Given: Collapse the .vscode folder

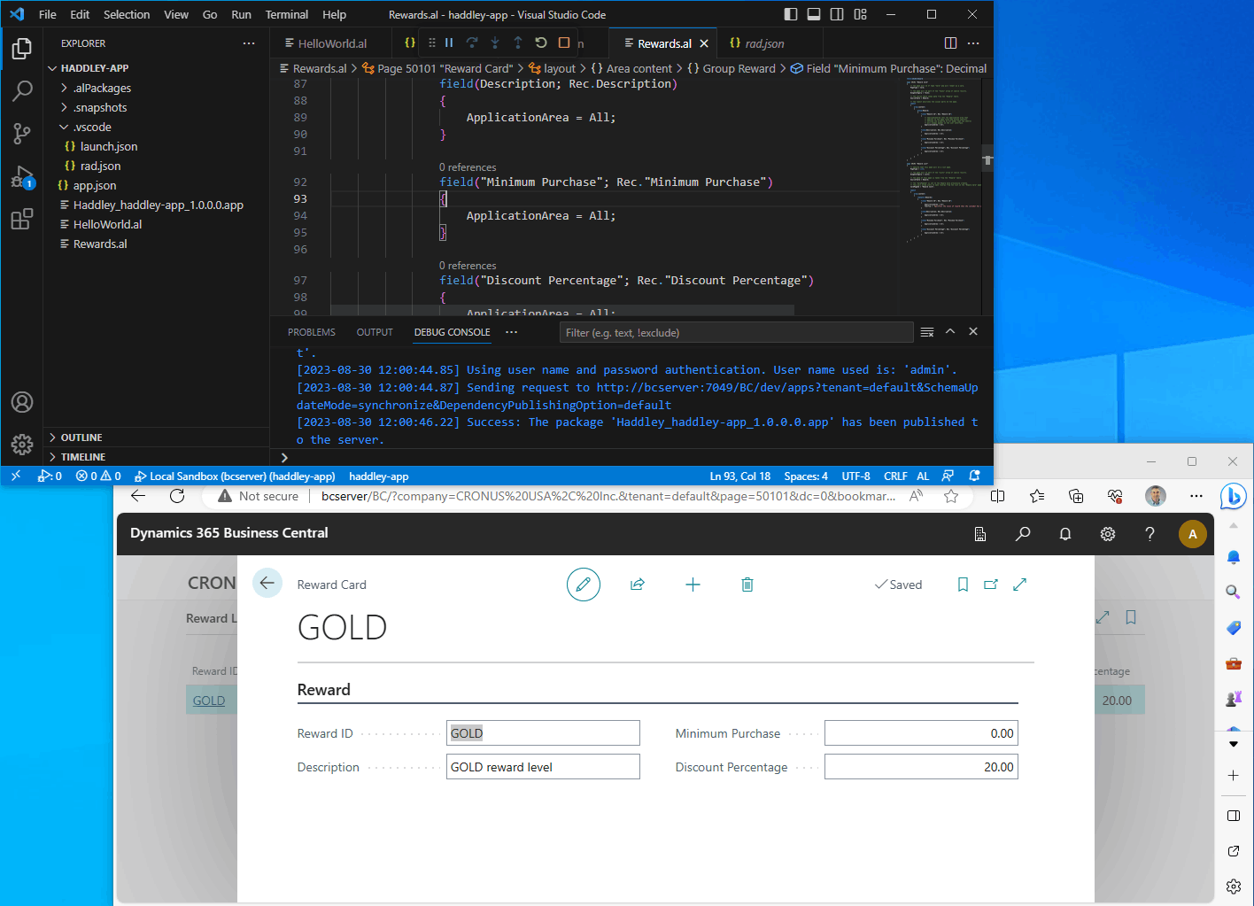Looking at the screenshot, I should [x=92, y=127].
